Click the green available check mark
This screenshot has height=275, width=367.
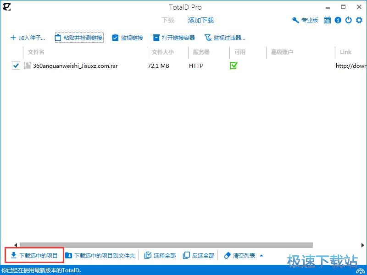pos(234,66)
